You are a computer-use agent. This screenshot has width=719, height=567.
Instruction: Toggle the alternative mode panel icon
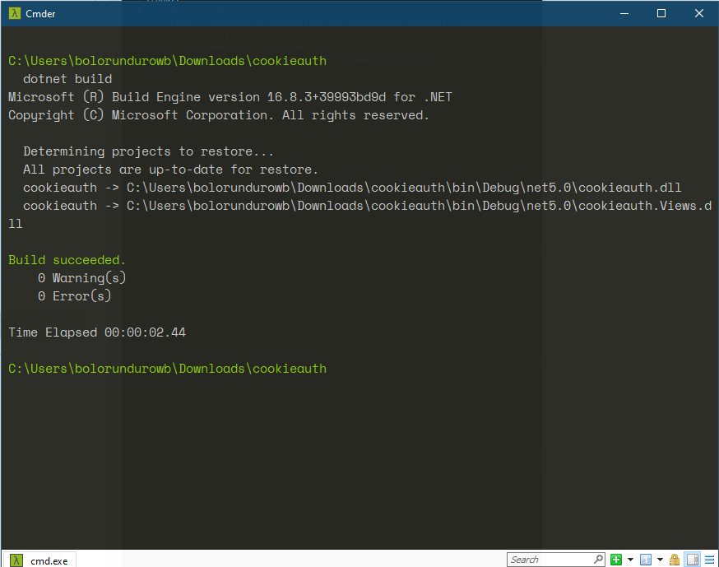(x=693, y=560)
